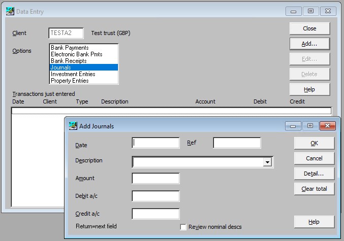Image resolution: width=344 pixels, height=241 pixels.
Task: Minimize the Data Entry window
Action: pos(294,11)
